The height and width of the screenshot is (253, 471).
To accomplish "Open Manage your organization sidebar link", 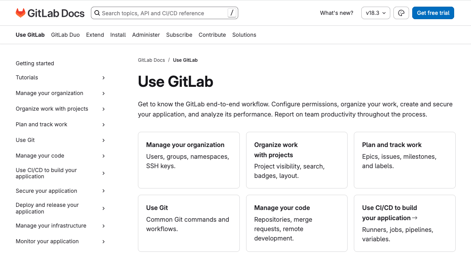I will pos(49,93).
